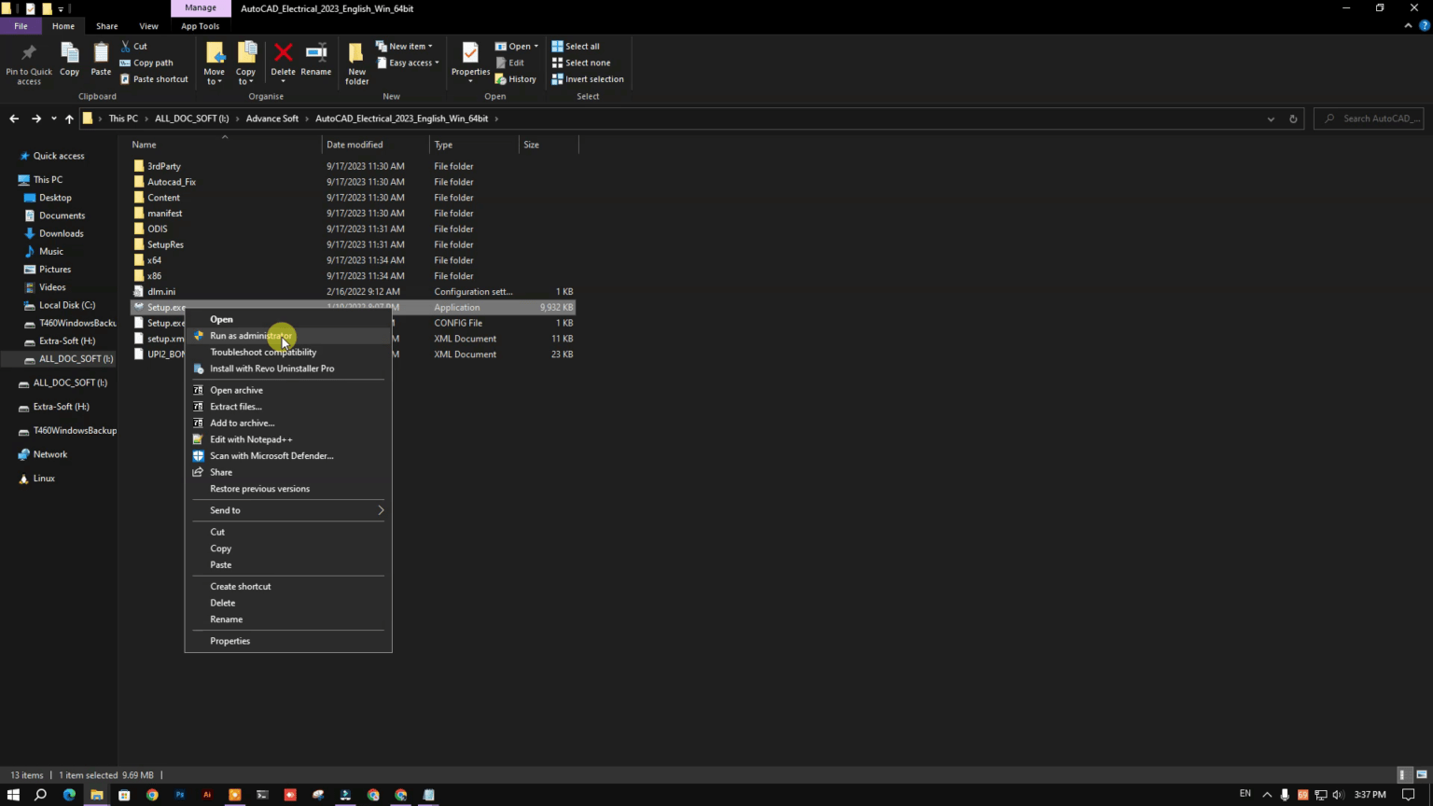Click the 'Date modified' column header

click(355, 145)
